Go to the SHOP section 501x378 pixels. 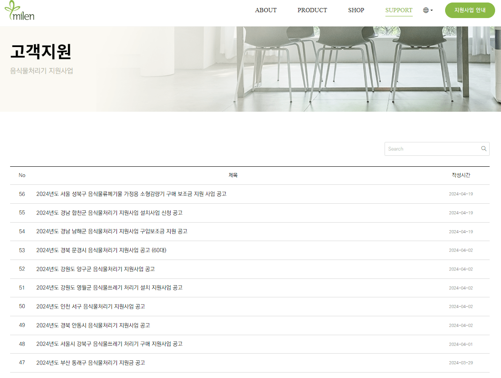pyautogui.click(x=356, y=10)
